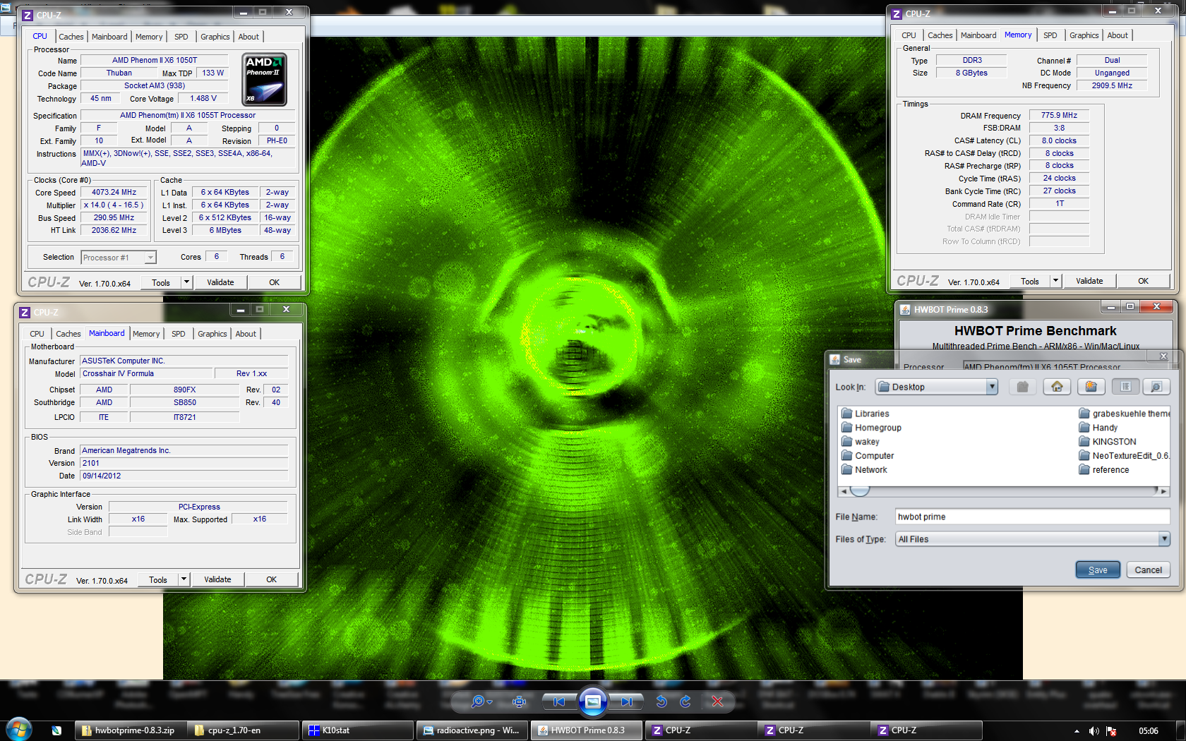This screenshot has height=741, width=1186.
Task: Open the Libraries folder in Save dialog
Action: point(865,414)
